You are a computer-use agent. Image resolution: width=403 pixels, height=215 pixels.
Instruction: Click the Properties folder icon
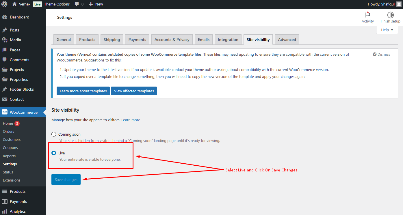[5, 79]
